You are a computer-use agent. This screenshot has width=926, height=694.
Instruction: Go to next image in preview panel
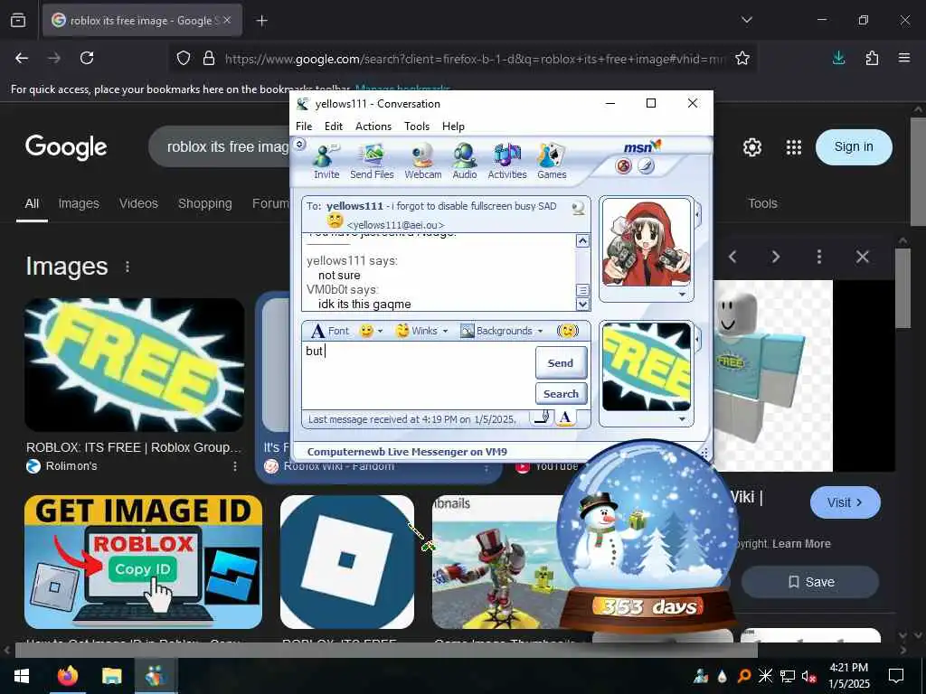pos(775,257)
